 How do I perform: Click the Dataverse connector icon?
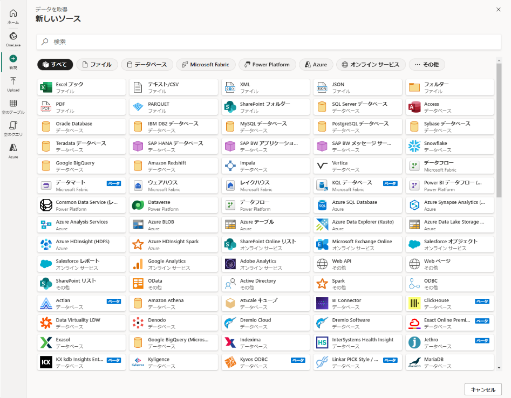click(138, 205)
